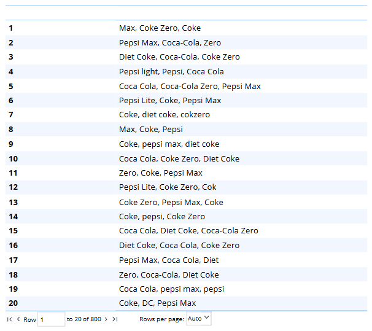
Task: Click 'Pepsi Max, Coca Cola, Diet' entry
Action: click(169, 260)
